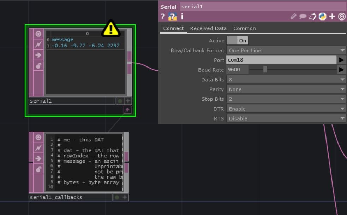Switch to Common tab
Screen dimensions: 347x215
pyautogui.click(x=245, y=28)
